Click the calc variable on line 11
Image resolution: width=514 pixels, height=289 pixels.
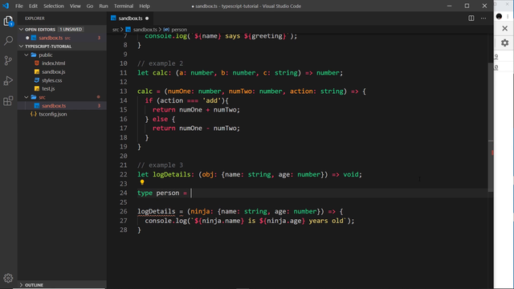pyautogui.click(x=161, y=73)
